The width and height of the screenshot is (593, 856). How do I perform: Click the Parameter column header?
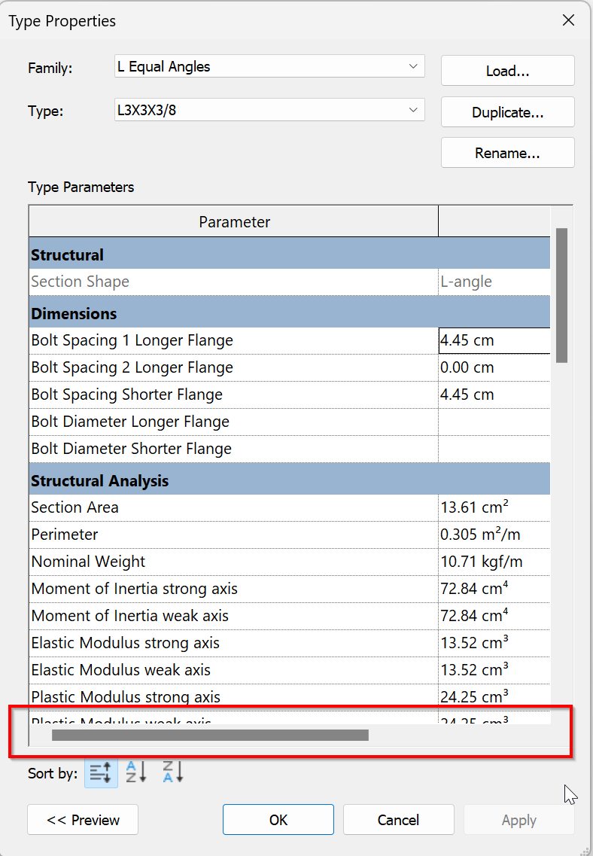(234, 222)
